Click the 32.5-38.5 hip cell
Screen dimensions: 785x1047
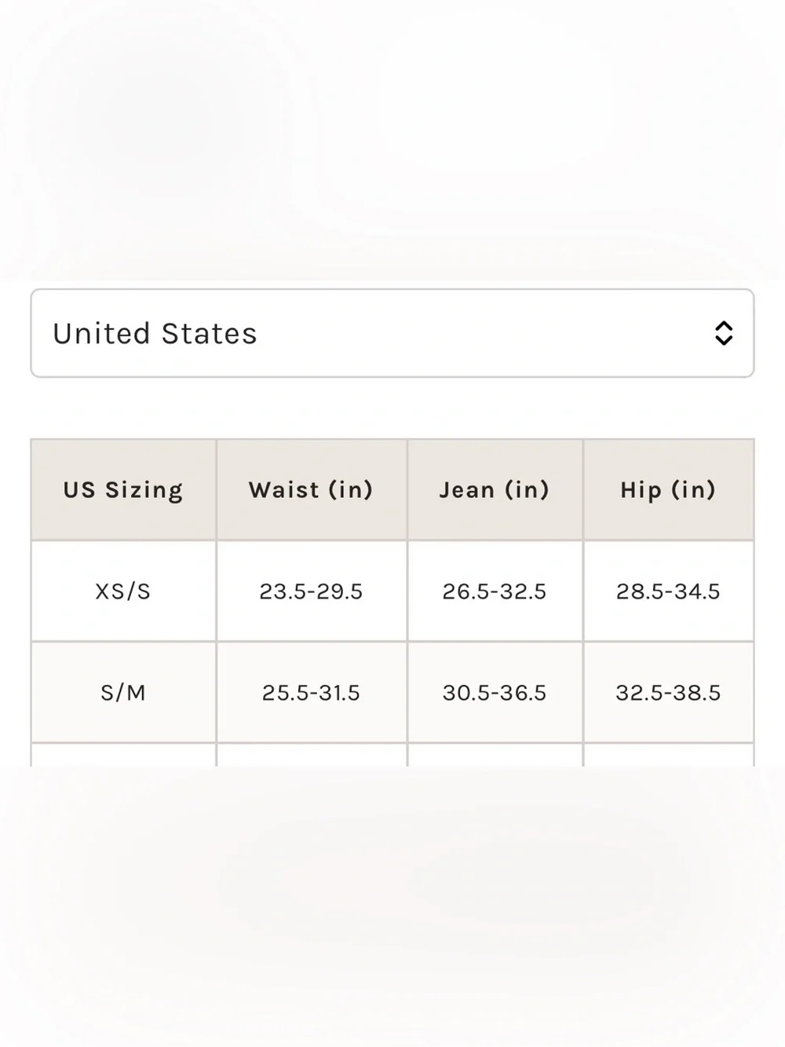point(669,692)
